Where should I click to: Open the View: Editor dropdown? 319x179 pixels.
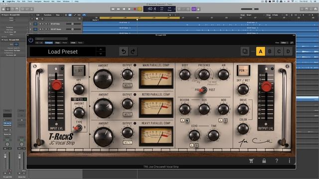point(284,43)
